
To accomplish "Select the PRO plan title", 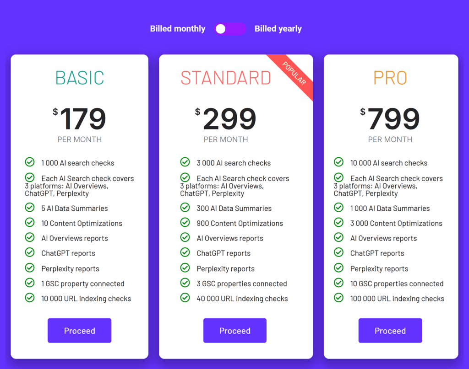I will click(390, 78).
